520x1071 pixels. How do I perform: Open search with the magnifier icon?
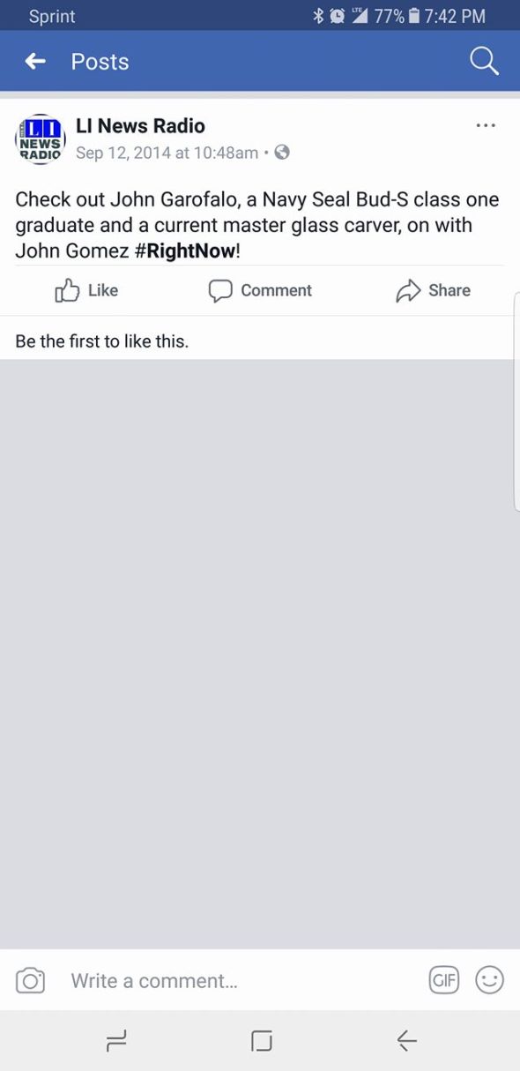484,61
